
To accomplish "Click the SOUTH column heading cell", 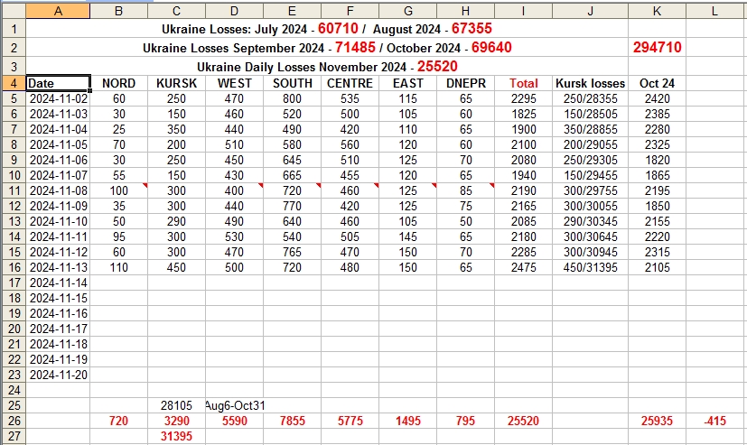I will click(292, 83).
